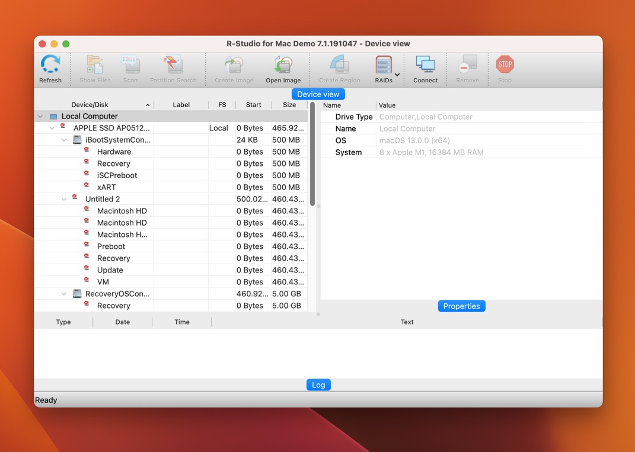Click the Refresh toolbar icon
This screenshot has height=452, width=635.
(50, 65)
